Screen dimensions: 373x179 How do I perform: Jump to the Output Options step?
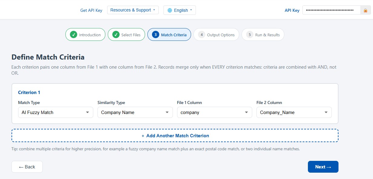(216, 35)
